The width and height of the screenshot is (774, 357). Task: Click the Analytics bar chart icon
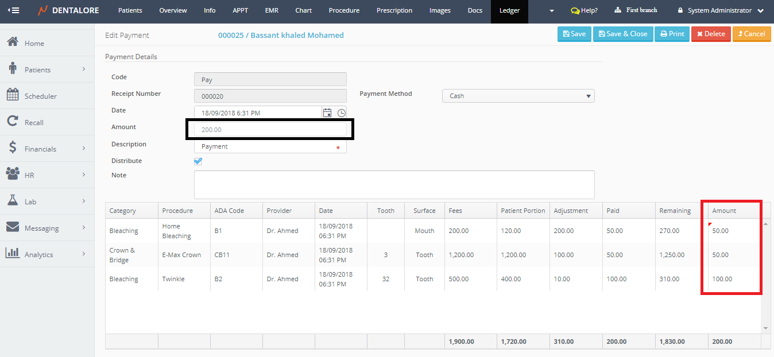click(x=13, y=254)
